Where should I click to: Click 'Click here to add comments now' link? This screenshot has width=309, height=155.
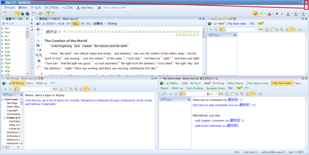[215, 105]
